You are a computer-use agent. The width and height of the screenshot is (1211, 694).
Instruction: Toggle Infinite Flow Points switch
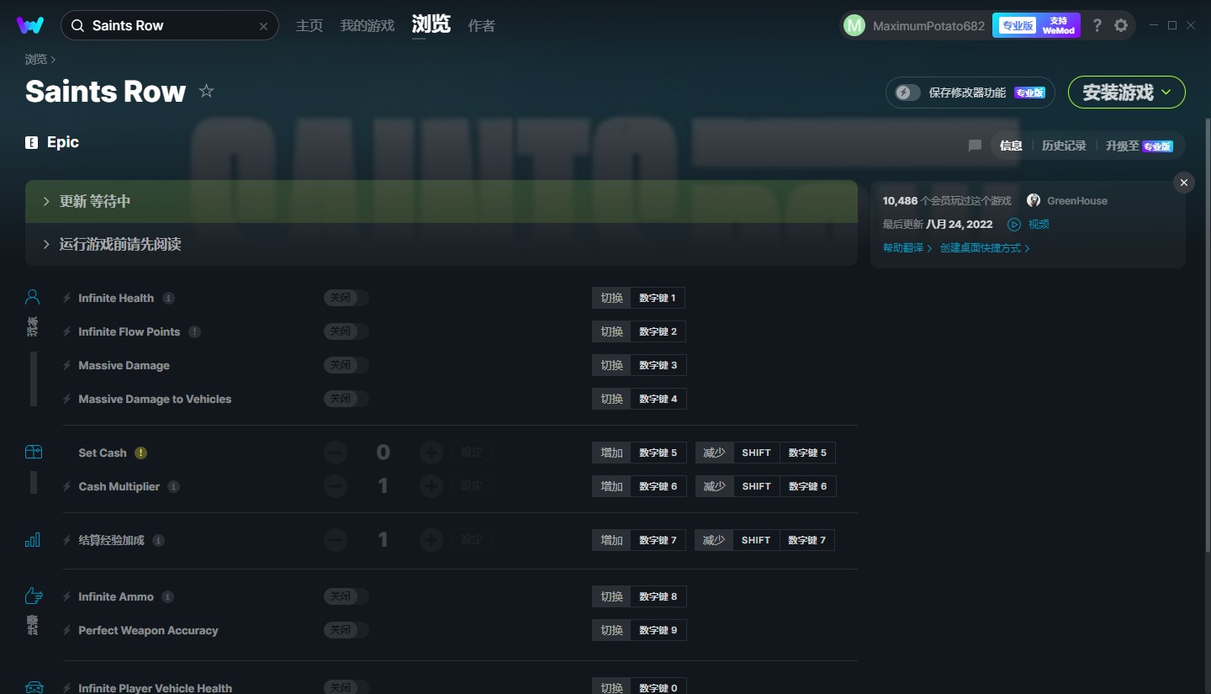346,331
